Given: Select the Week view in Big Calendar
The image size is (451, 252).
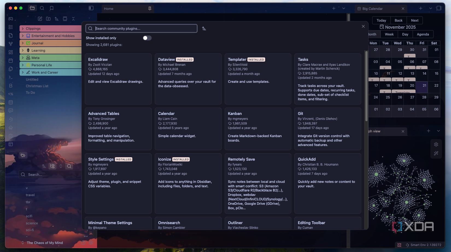Looking at the screenshot, I should [x=389, y=34].
